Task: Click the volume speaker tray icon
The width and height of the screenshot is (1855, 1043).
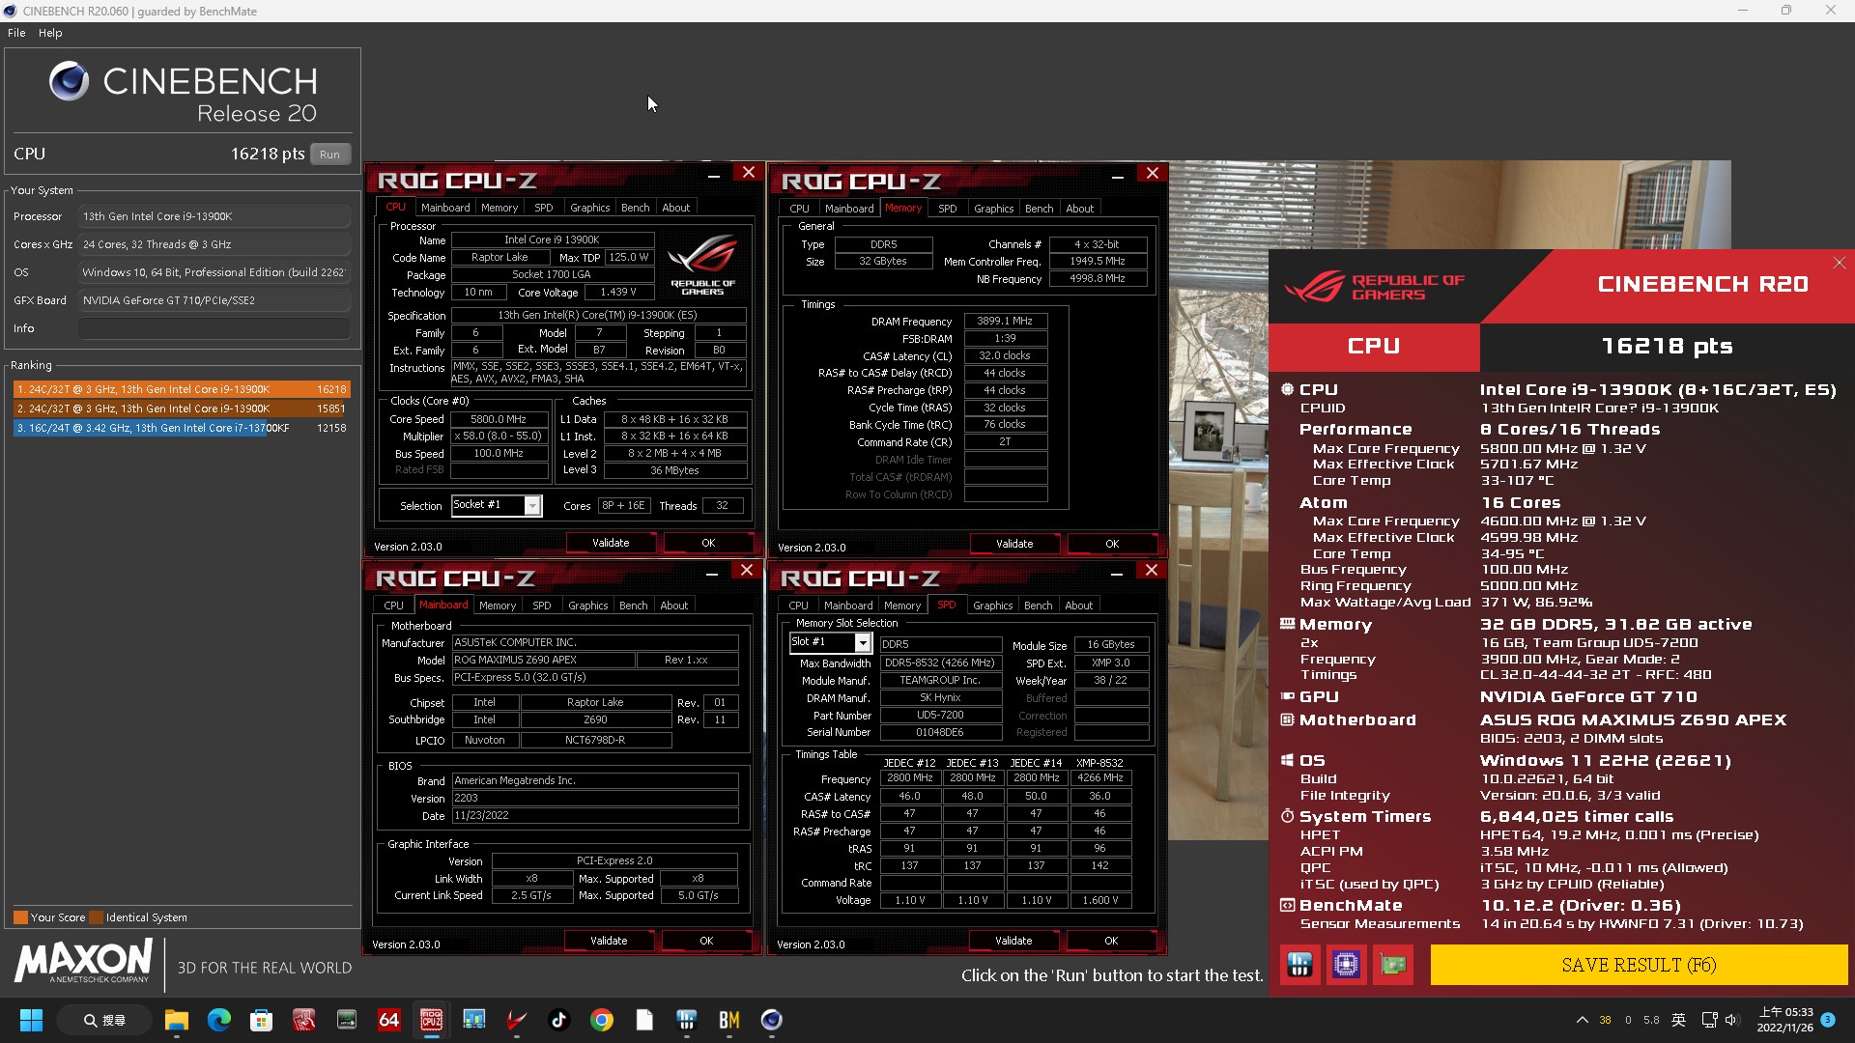Action: [1731, 1020]
